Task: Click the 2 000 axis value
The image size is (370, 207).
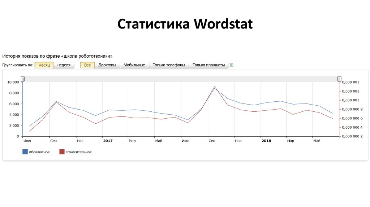Action: coord(14,125)
